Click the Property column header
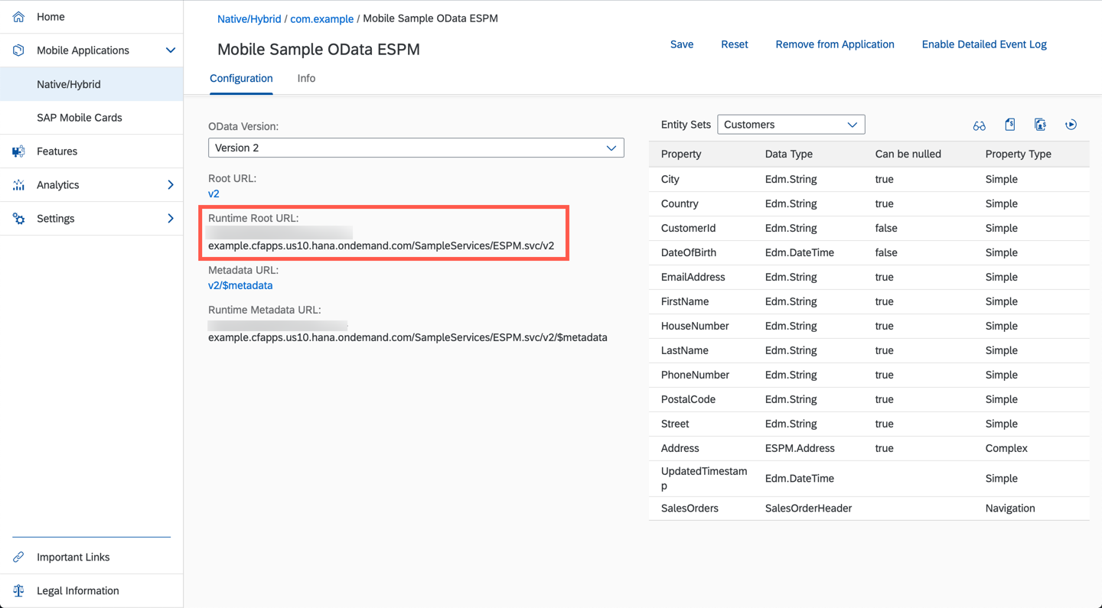1102x608 pixels. [x=681, y=154]
